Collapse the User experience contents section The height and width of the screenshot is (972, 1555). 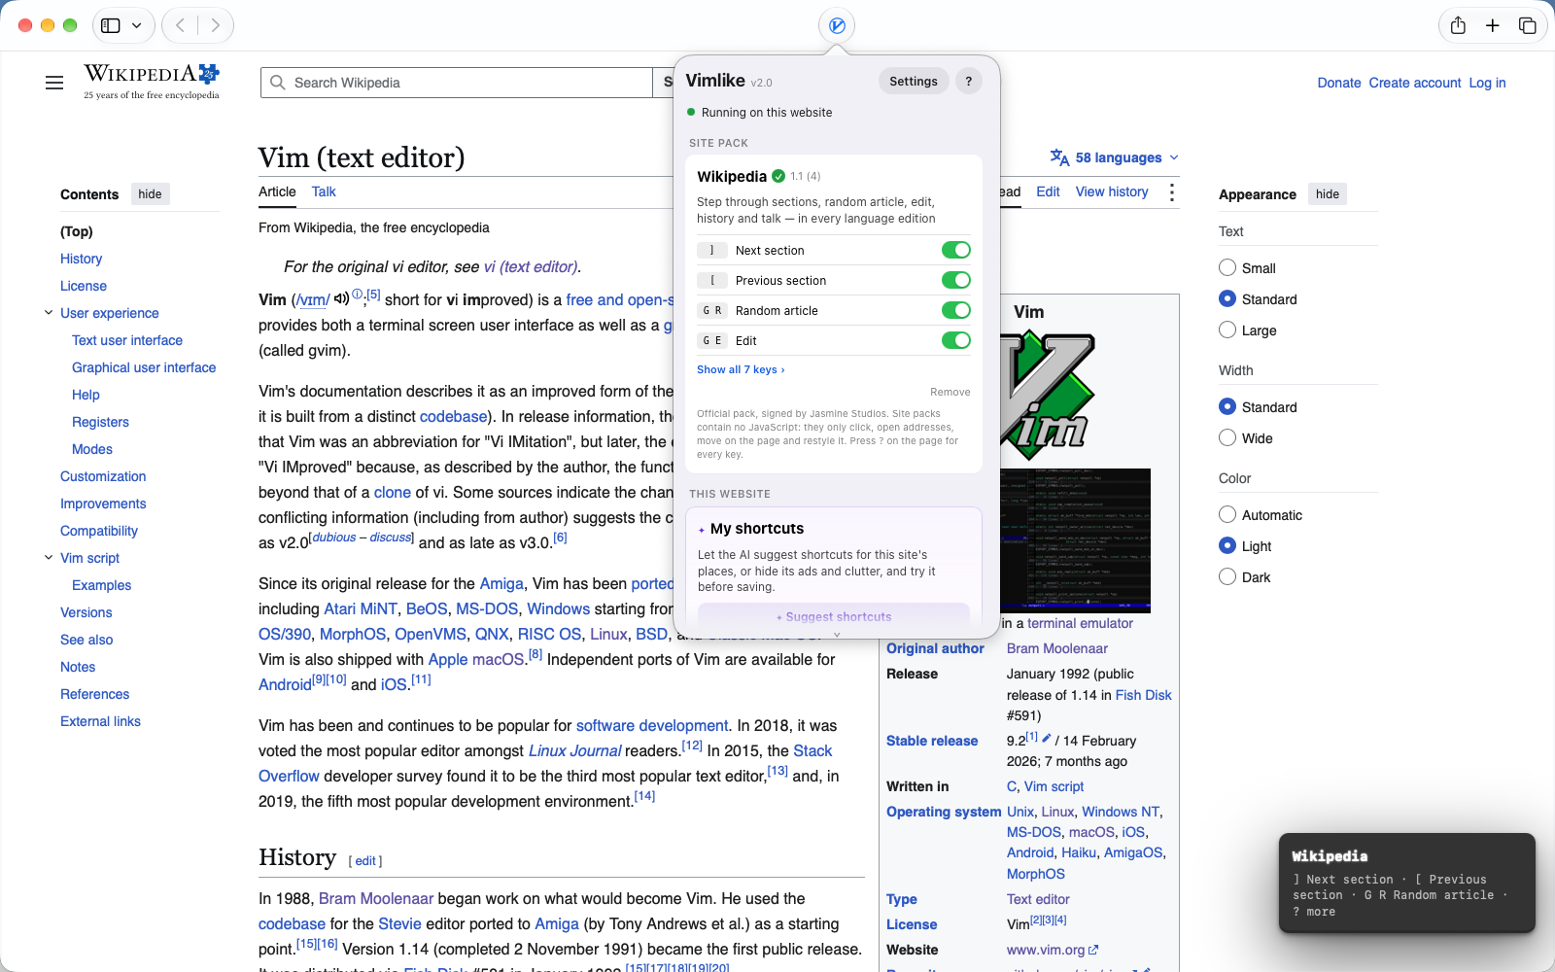point(49,313)
